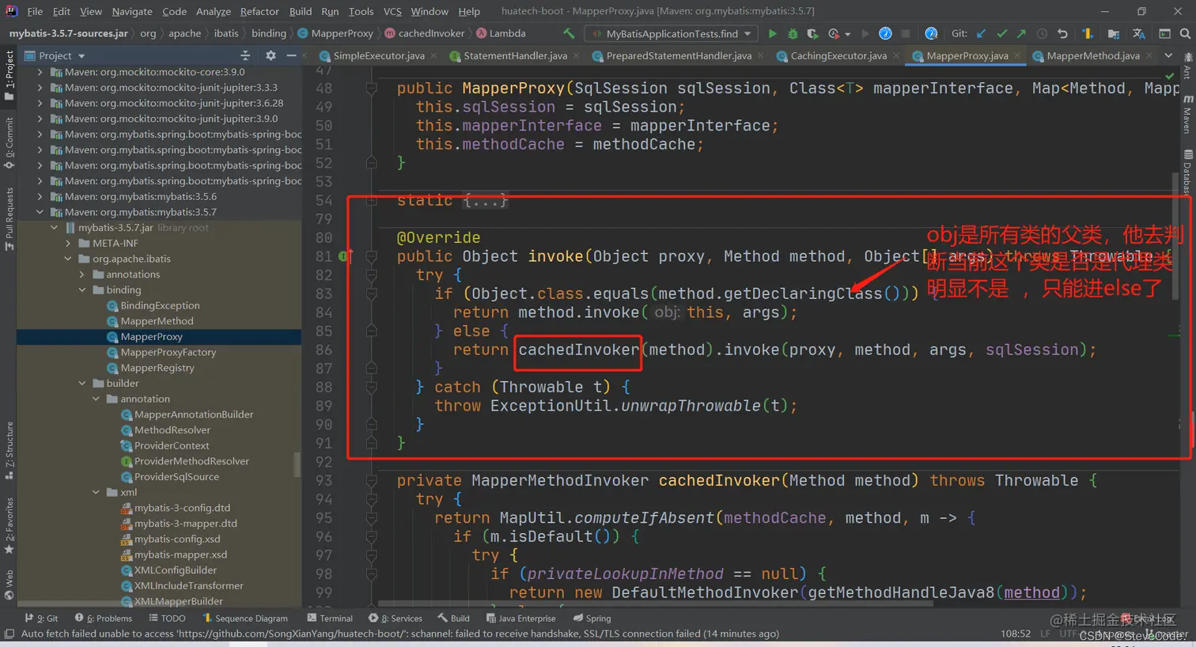Screen dimensions: 1196x647
Task: Hide the Project panel with the minus icon
Action: point(291,55)
